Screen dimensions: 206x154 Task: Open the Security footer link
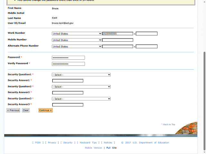pos(68,142)
